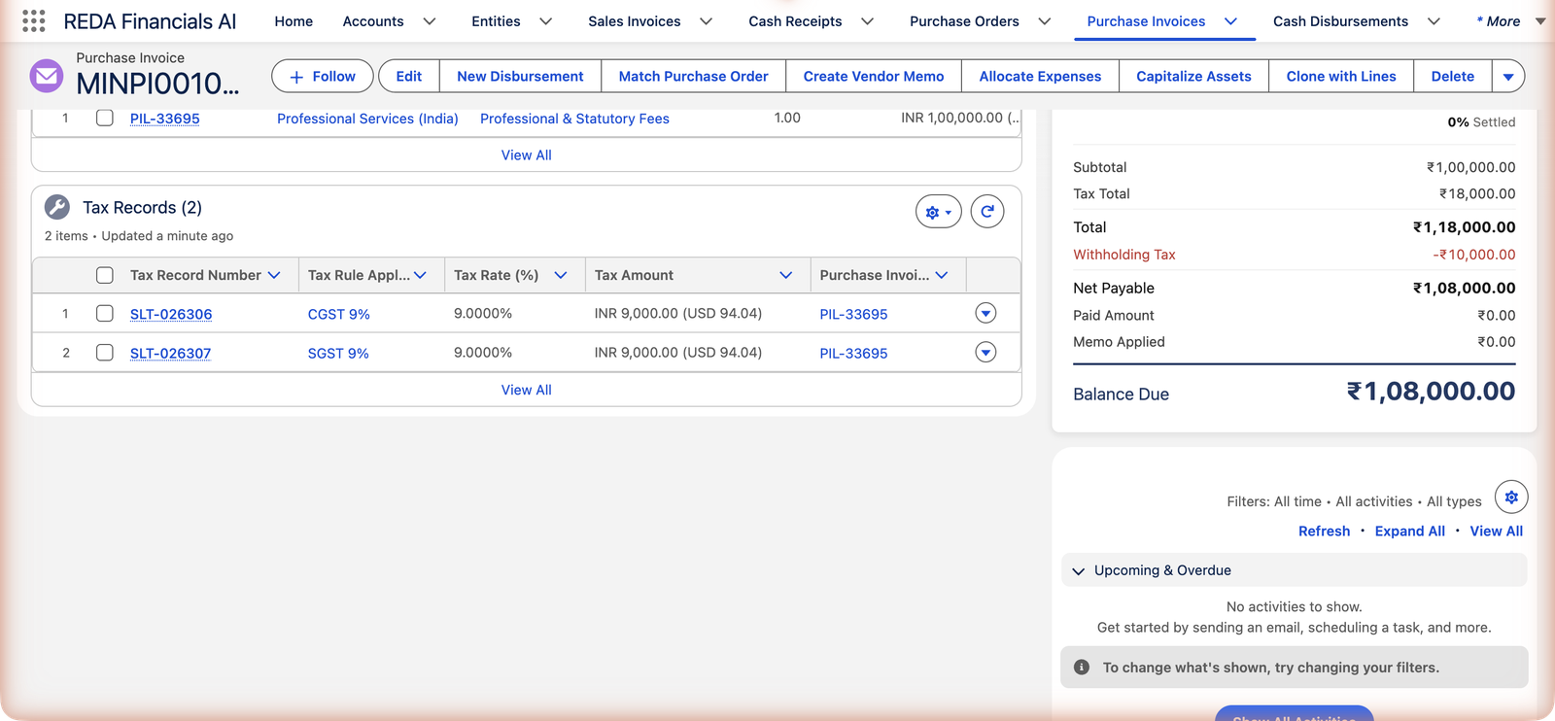1555x721 pixels.
Task: Open the CGST 9% tax rule link
Action: pos(339,314)
